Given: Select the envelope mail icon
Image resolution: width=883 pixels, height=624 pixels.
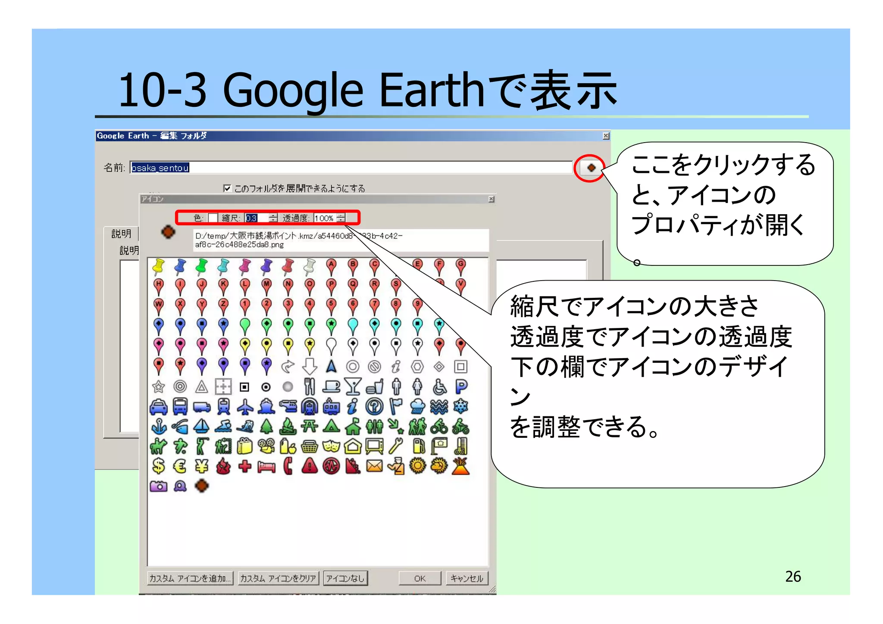Looking at the screenshot, I should tap(374, 466).
